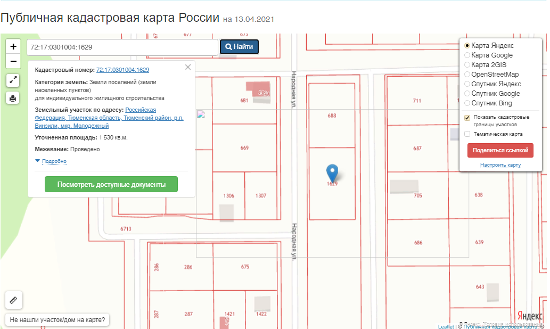Click parcel 711 on the map
Image resolution: width=550 pixels, height=329 pixels.
point(417,101)
